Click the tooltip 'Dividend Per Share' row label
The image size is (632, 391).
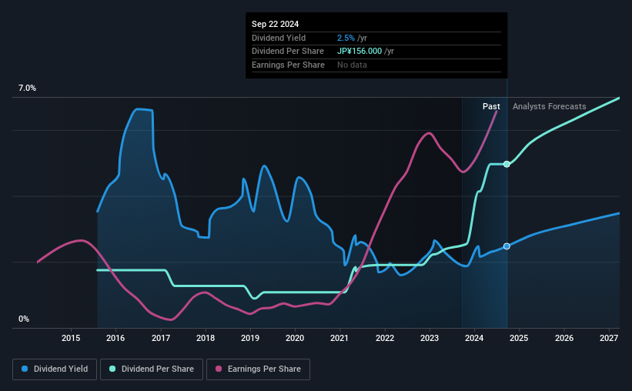[x=288, y=52]
